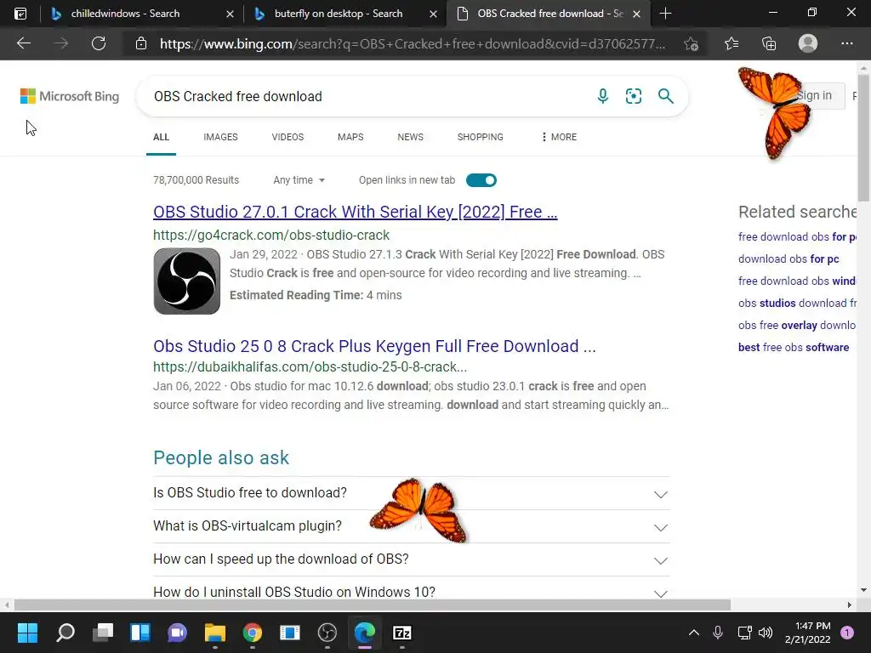Open OBS Studio taskbar icon
The width and height of the screenshot is (871, 653).
(327, 633)
